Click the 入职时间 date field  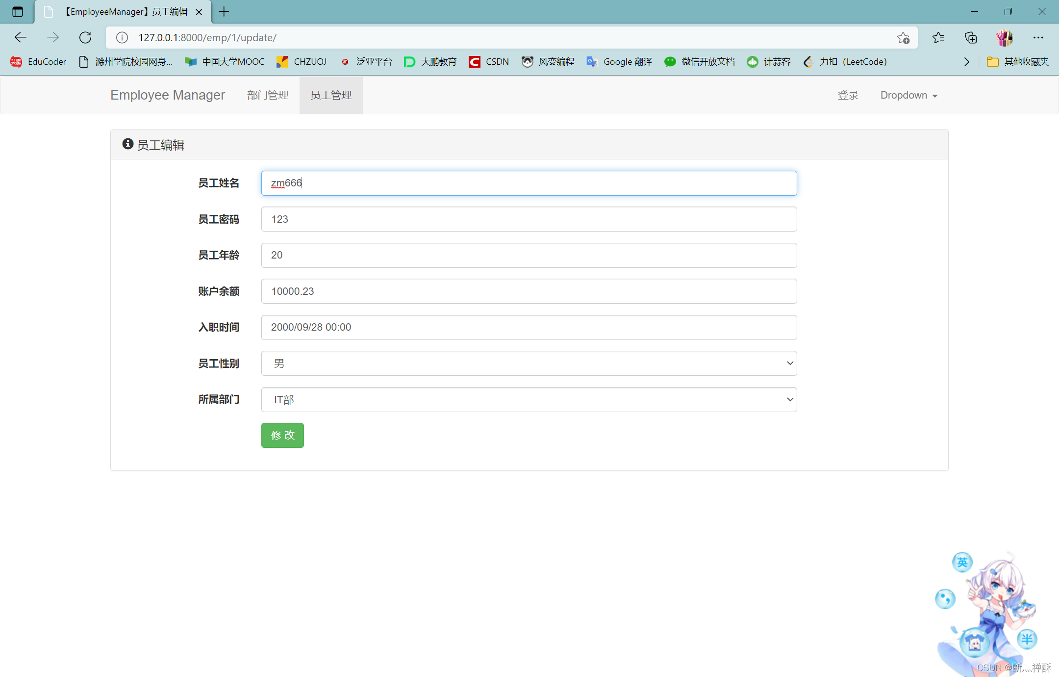click(x=529, y=327)
